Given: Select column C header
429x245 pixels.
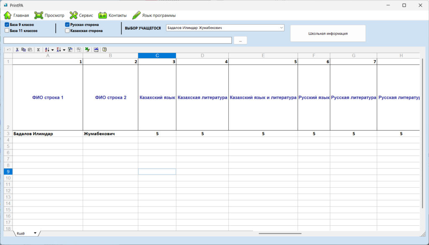Looking at the screenshot, I should (x=157, y=56).
